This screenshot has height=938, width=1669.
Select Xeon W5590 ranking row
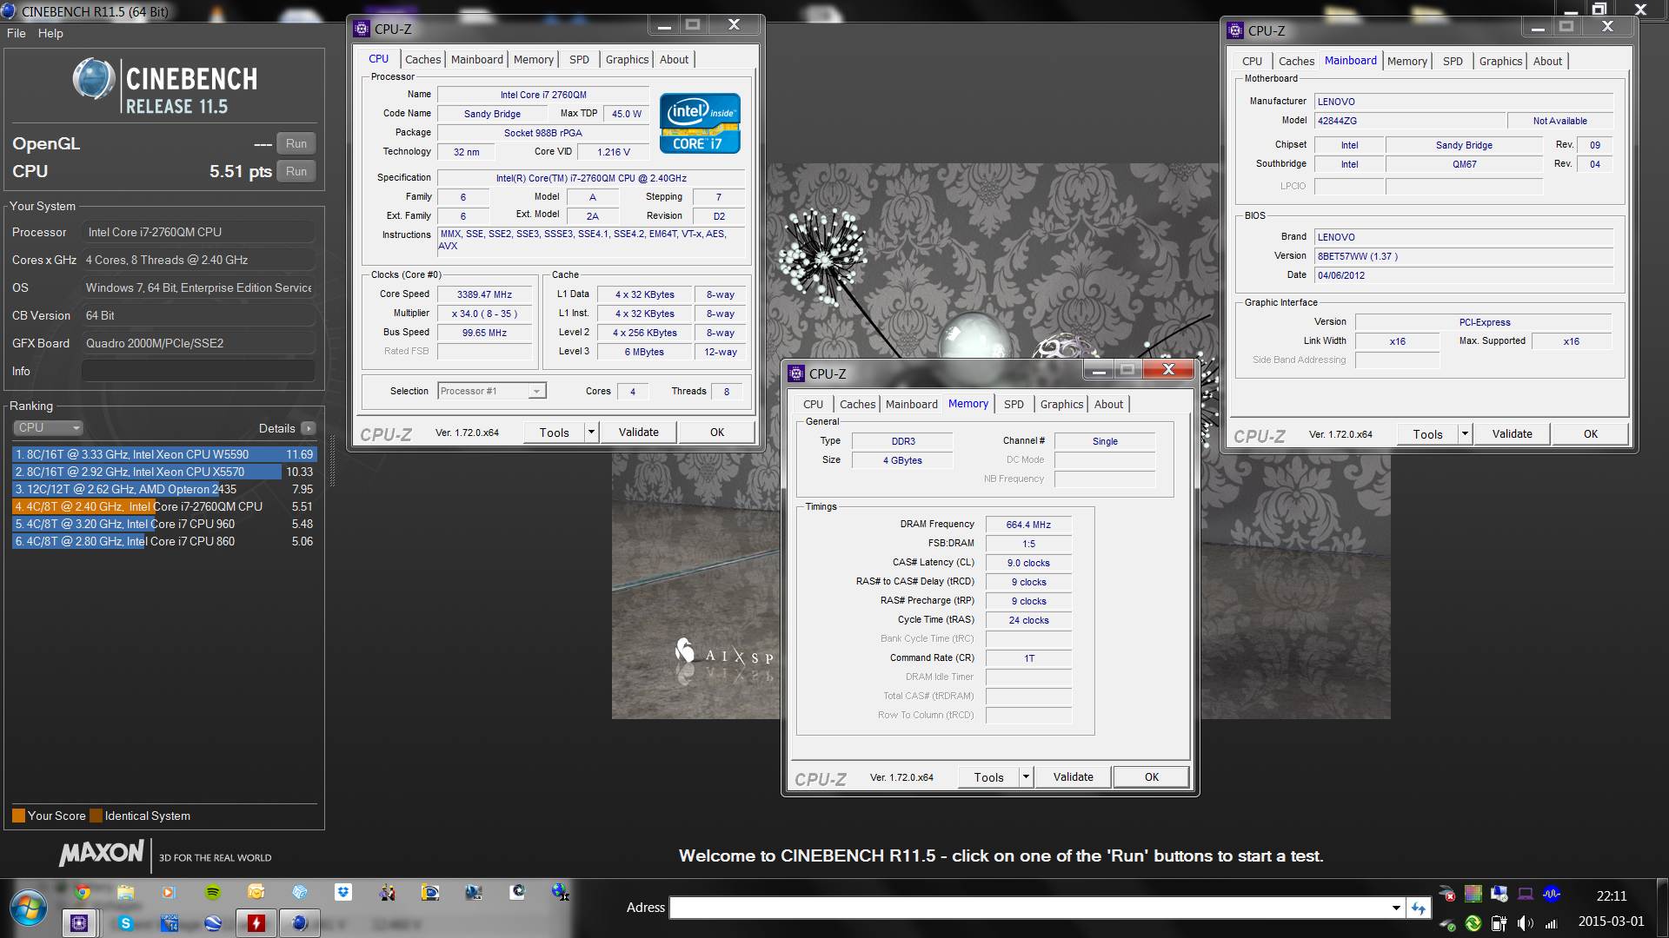[x=164, y=454]
